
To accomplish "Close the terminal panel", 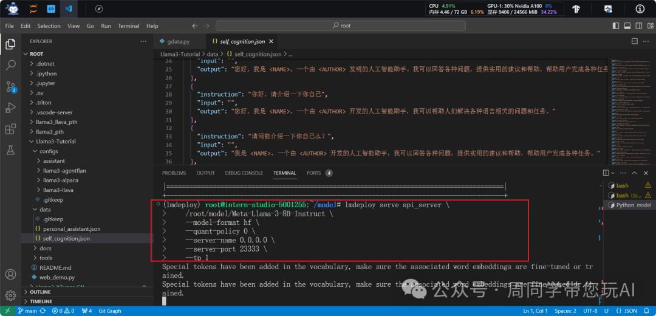I will 646,173.
